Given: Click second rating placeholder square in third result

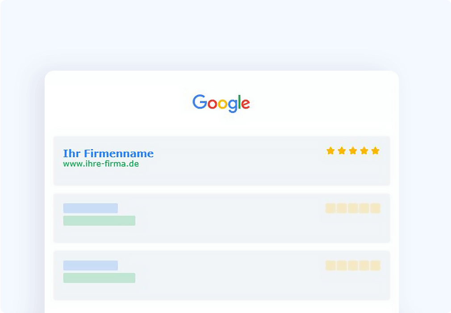Looking at the screenshot, I should [342, 266].
